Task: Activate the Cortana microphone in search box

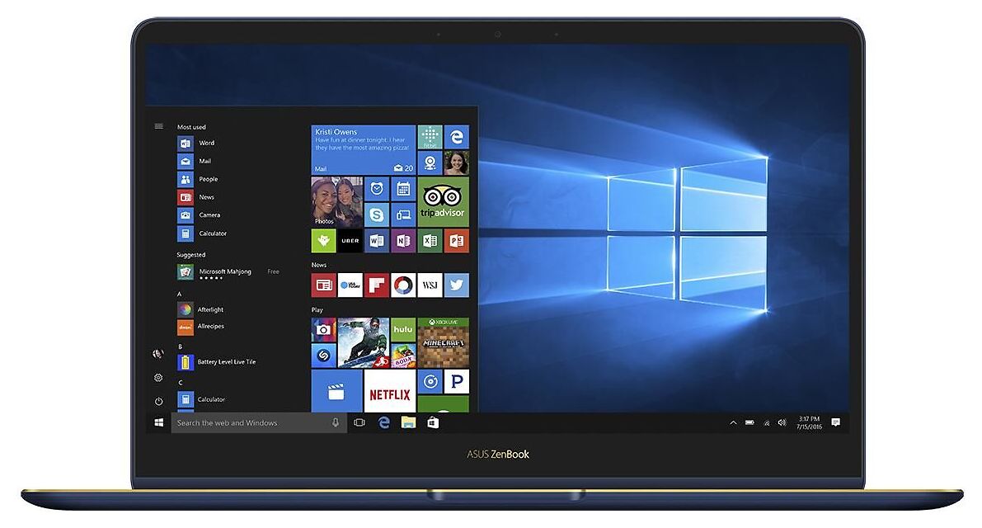Action: [336, 422]
